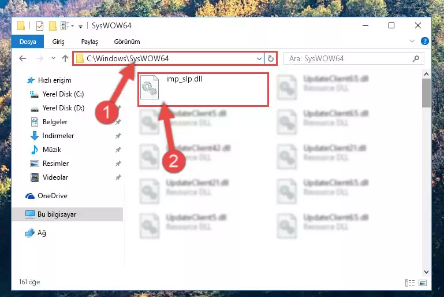The width and height of the screenshot is (444, 297).
Task: Refresh the SysWOW64 folder
Action: (271, 59)
